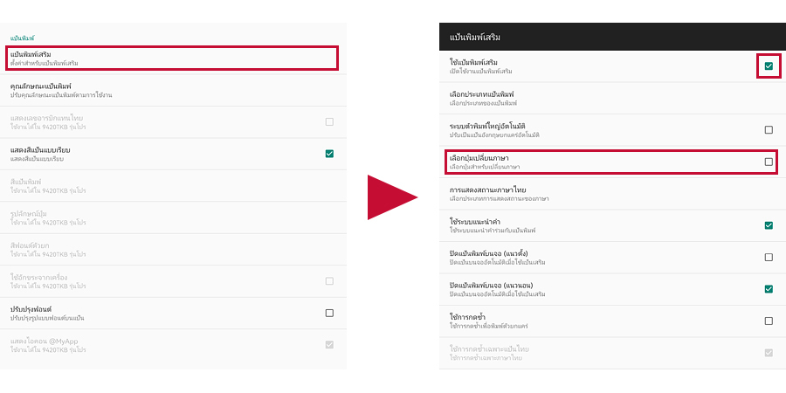Enable the ปรับปรุงฟอนต์ checkbox

pyautogui.click(x=329, y=313)
